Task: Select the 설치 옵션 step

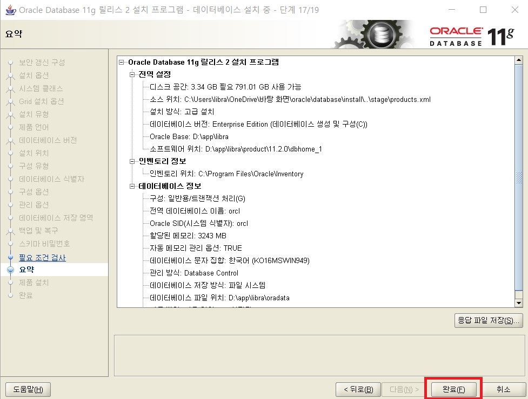Action: point(34,75)
